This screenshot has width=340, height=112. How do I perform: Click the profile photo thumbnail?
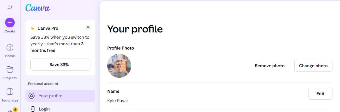click(119, 66)
